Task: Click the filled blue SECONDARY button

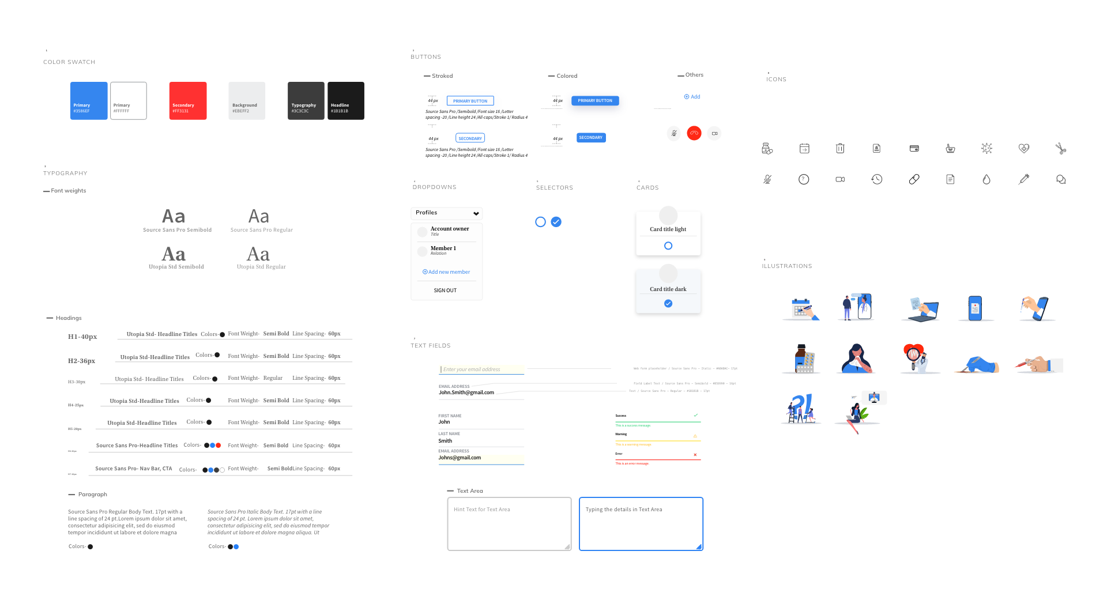Action: point(591,138)
